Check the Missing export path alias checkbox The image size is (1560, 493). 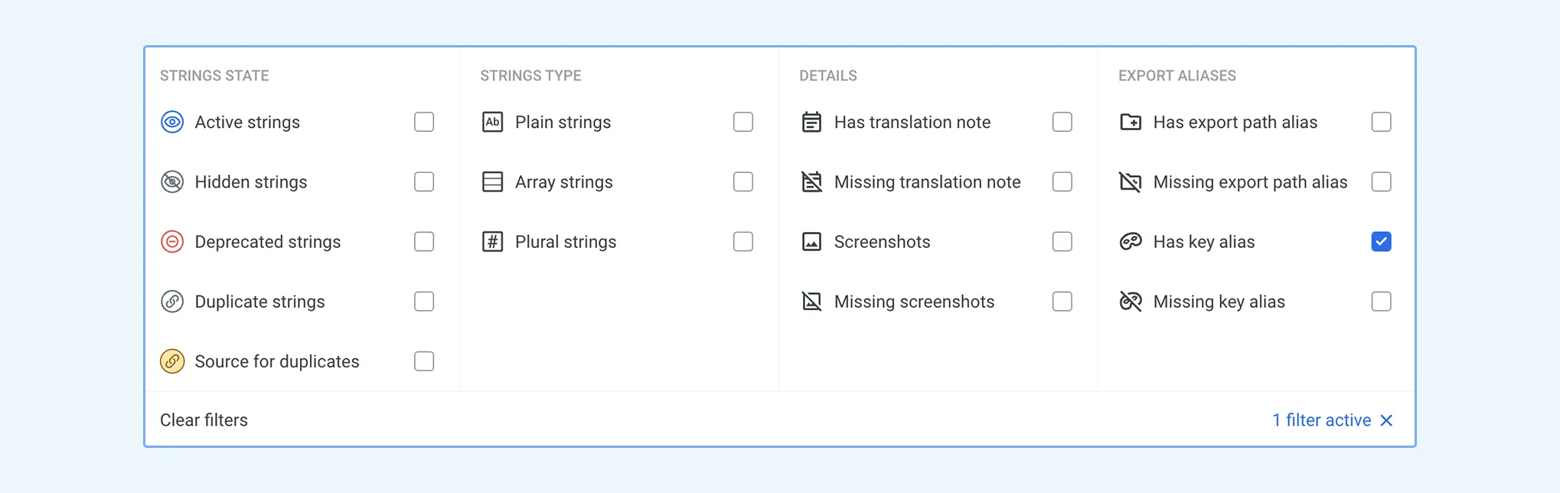pyautogui.click(x=1381, y=182)
